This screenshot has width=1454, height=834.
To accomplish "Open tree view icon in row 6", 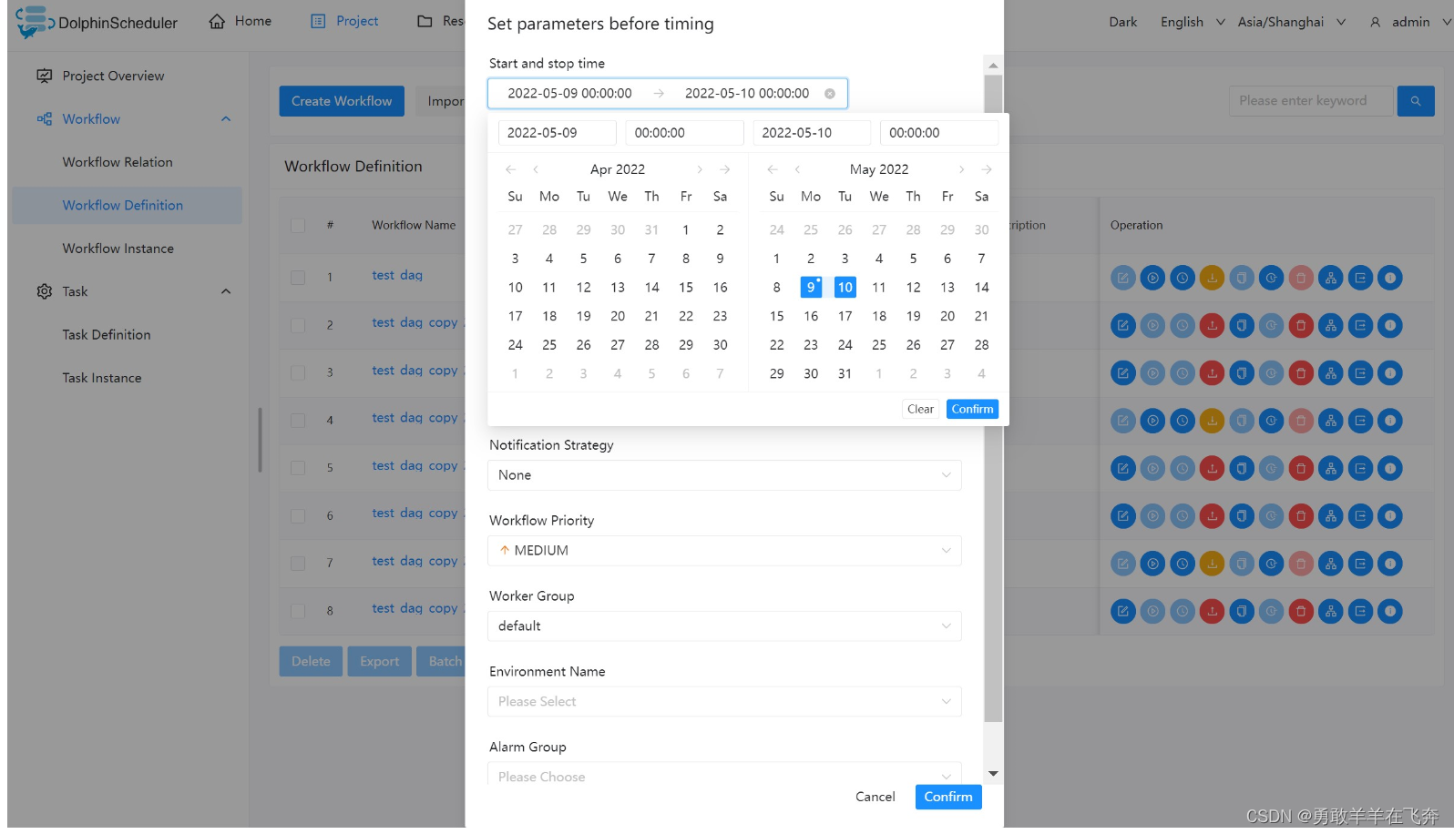I will (x=1331, y=516).
